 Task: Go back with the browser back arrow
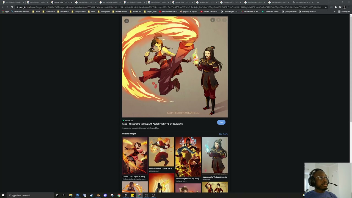(3, 7)
